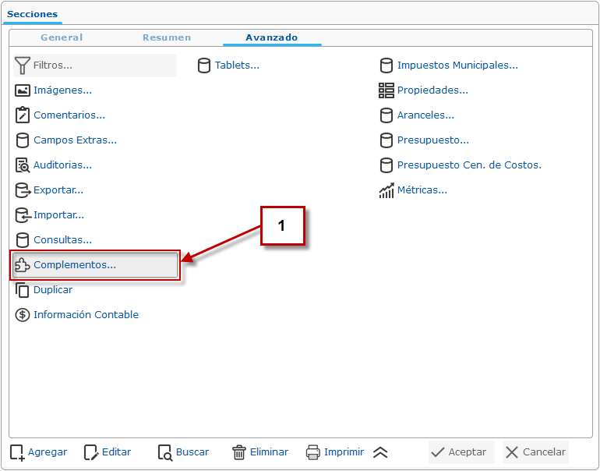The image size is (600, 471).
Task: Confirm with the Aceptar button
Action: pos(461,452)
